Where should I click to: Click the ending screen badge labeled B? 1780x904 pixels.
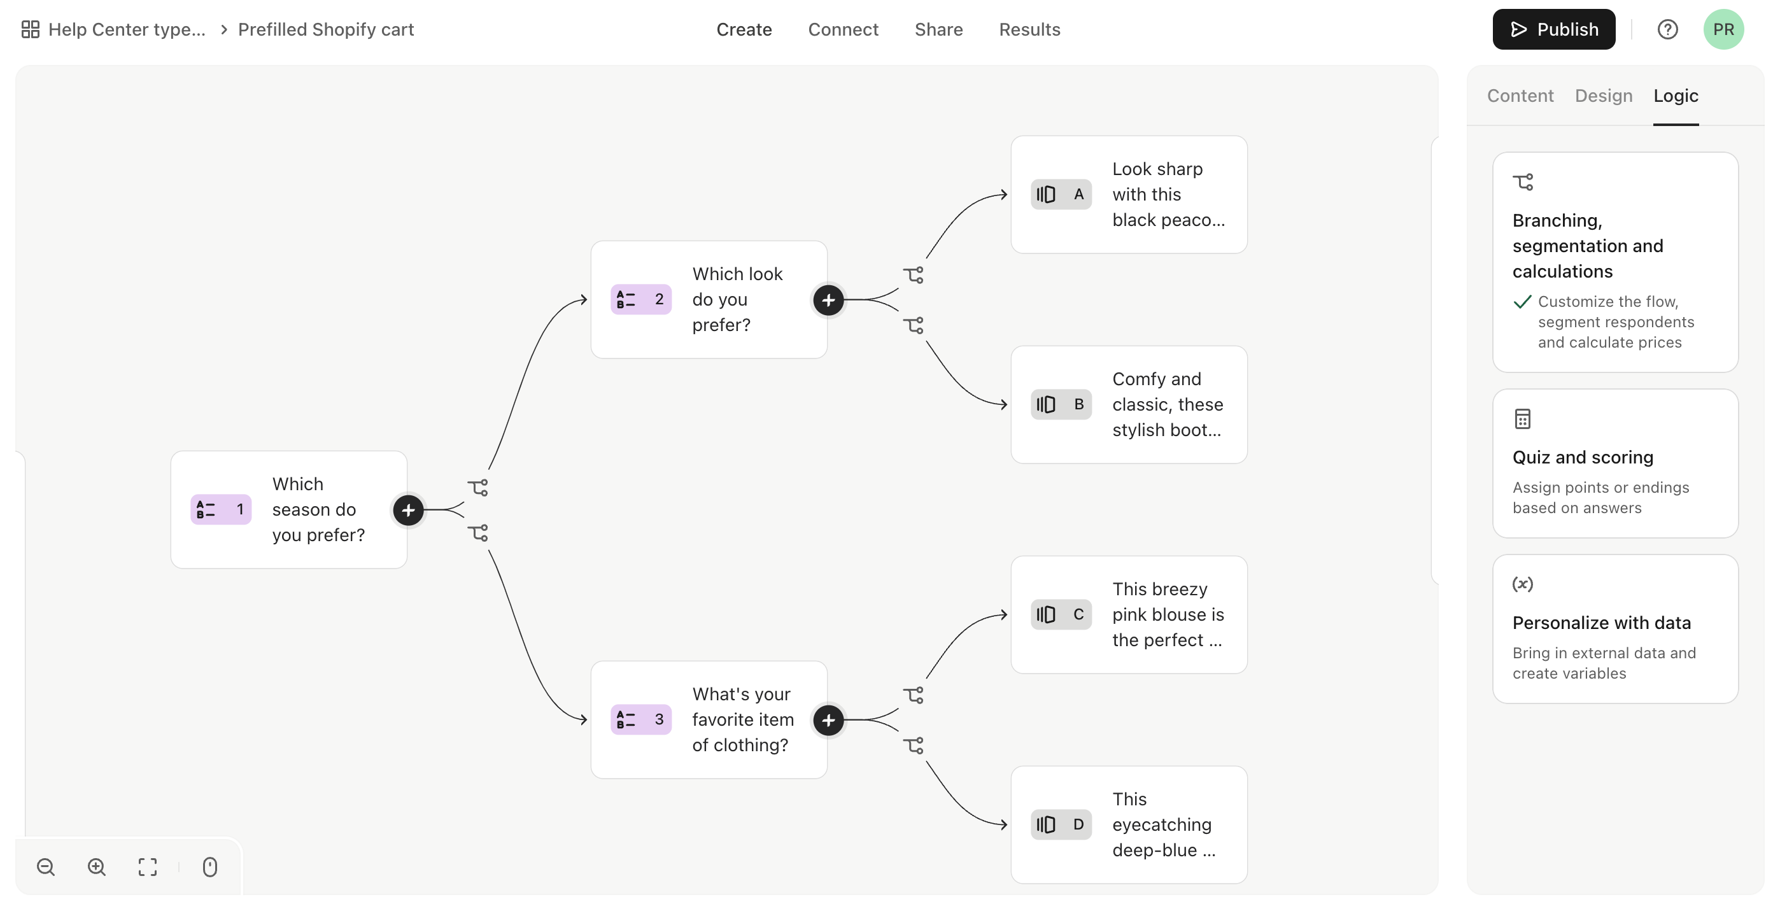coord(1061,404)
